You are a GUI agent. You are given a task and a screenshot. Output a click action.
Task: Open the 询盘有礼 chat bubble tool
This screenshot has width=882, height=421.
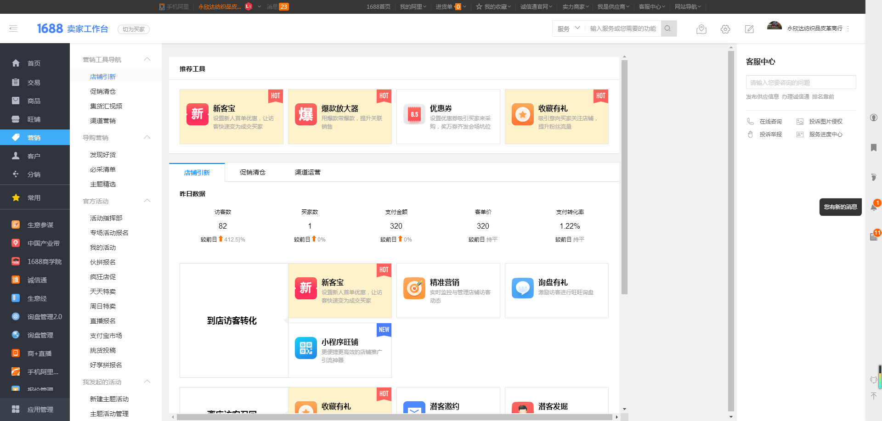point(522,288)
